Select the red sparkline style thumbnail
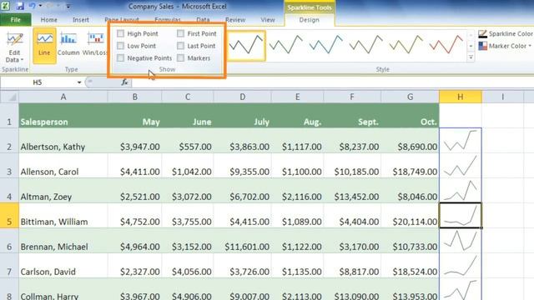Image resolution: width=534 pixels, height=300 pixels. pyautogui.click(x=446, y=46)
